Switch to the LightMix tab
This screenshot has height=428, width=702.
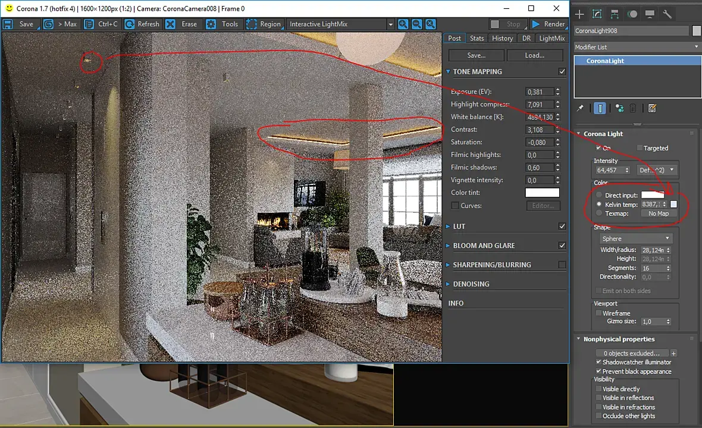click(x=551, y=39)
